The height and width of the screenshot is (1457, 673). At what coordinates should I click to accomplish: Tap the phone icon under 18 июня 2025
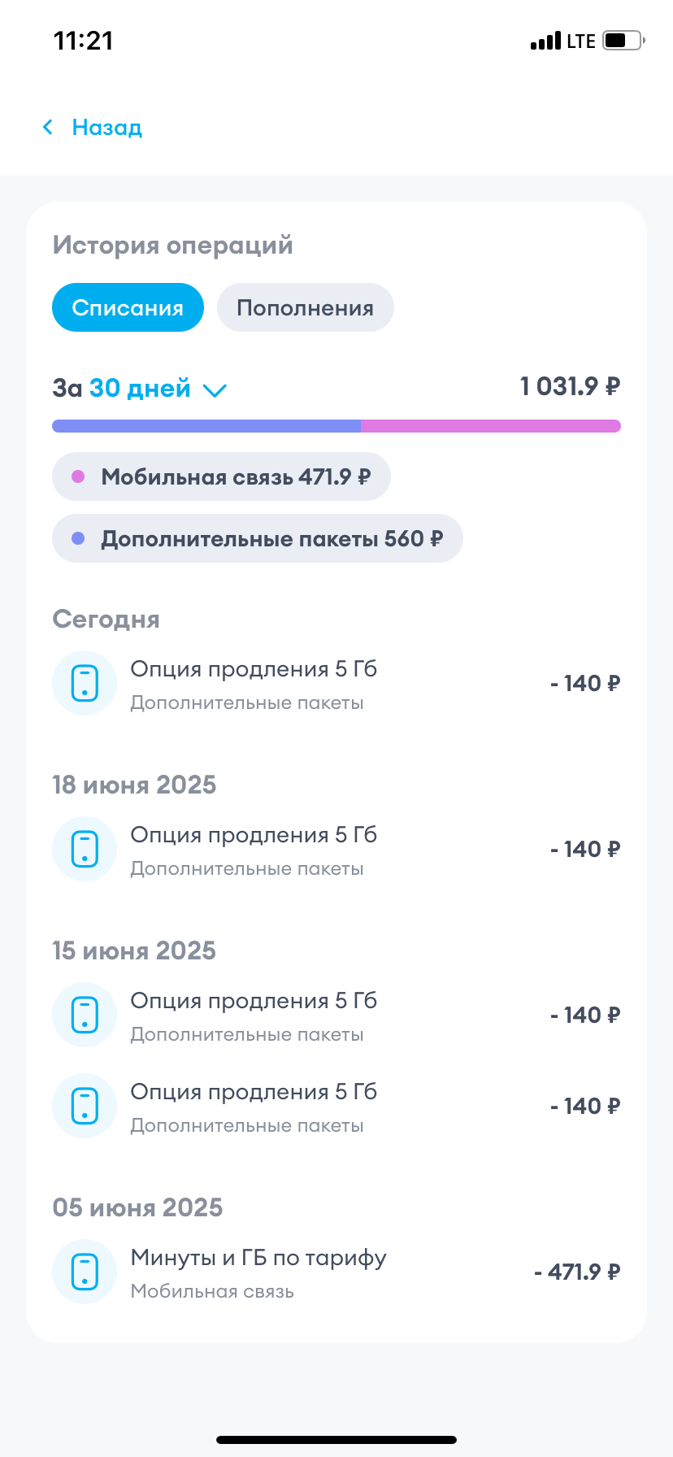tap(85, 849)
